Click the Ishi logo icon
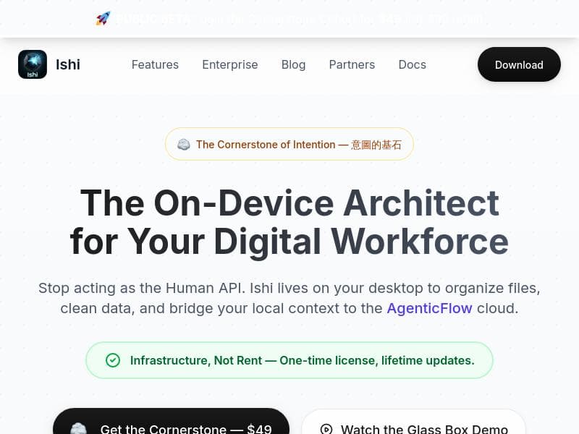 33,64
